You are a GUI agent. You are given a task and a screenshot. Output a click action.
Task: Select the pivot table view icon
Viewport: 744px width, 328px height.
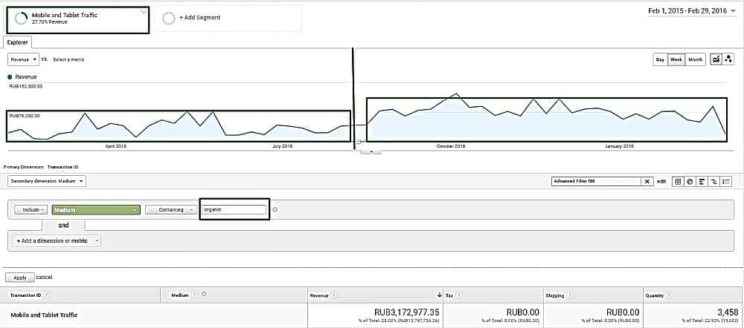(726, 181)
